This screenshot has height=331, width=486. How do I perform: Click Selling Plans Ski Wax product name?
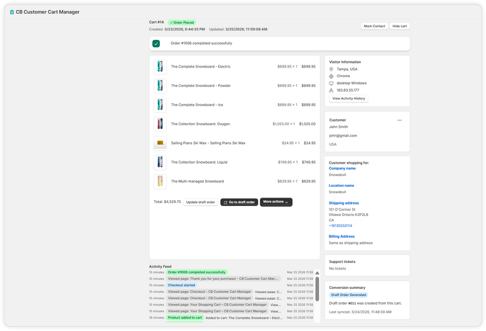208,143
